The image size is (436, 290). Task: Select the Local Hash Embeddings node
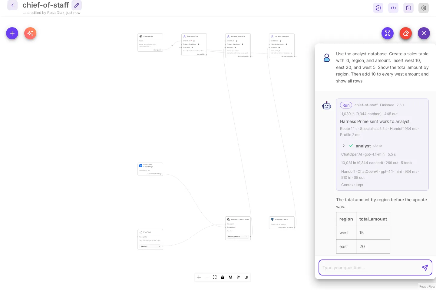[x=150, y=169]
